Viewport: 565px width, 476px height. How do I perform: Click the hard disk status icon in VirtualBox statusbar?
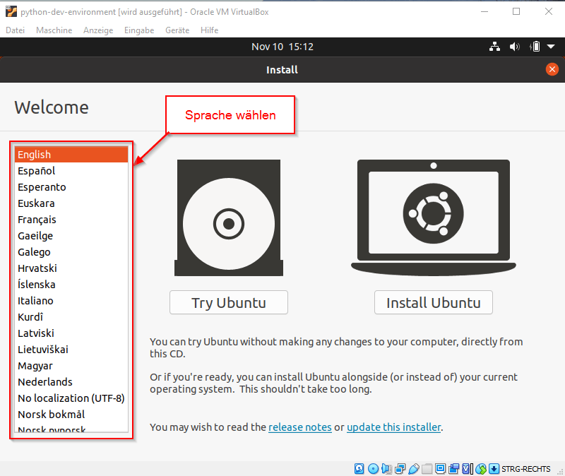[358, 468]
